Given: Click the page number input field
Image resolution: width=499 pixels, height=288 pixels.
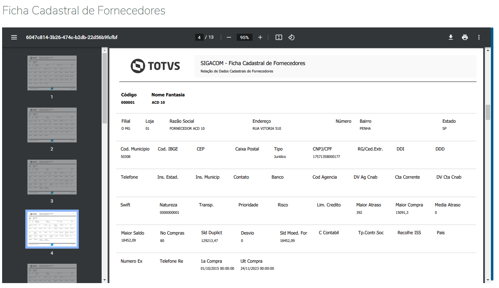Looking at the screenshot, I should [x=199, y=37].
